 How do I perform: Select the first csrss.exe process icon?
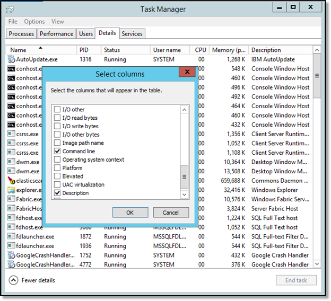pos(11,134)
